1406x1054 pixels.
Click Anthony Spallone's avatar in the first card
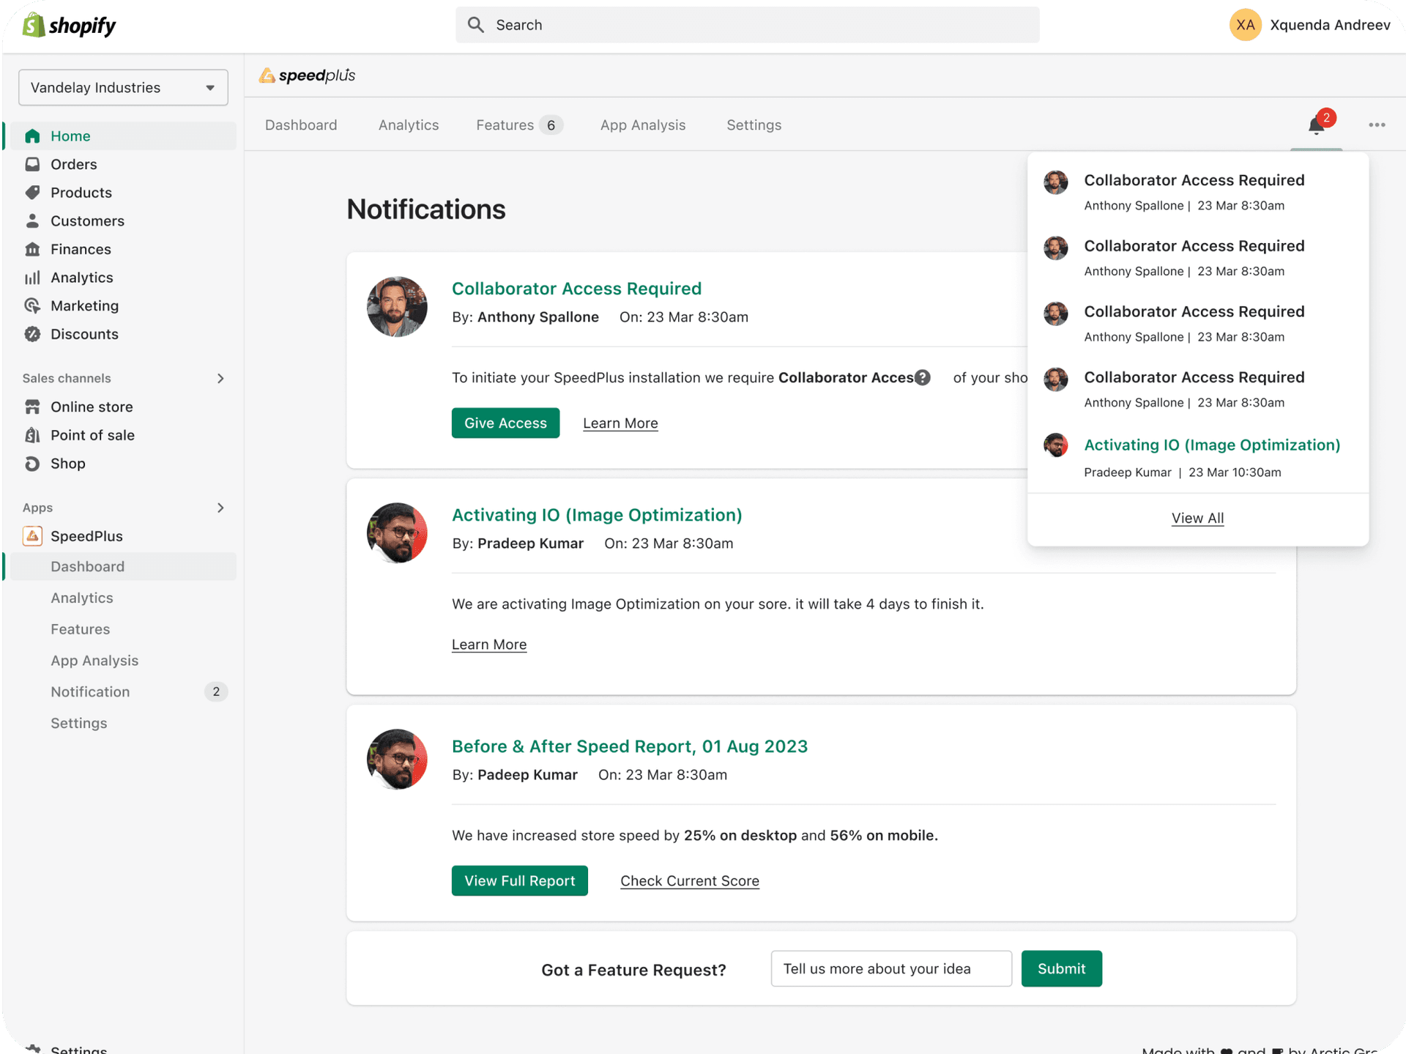(x=397, y=306)
